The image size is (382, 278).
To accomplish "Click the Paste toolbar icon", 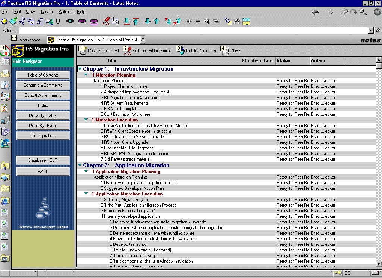I will coord(40,21).
